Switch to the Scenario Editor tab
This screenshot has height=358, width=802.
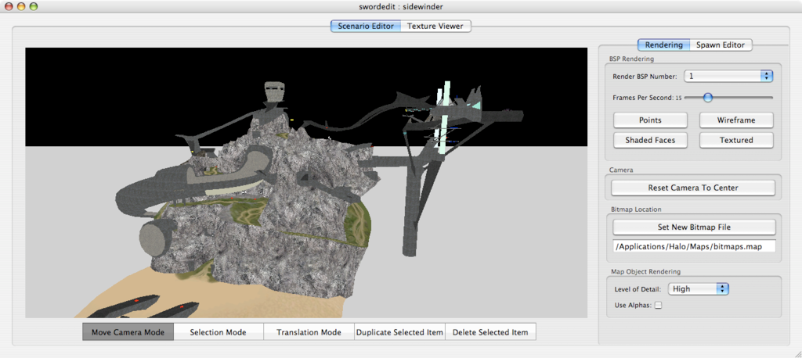[x=366, y=26]
